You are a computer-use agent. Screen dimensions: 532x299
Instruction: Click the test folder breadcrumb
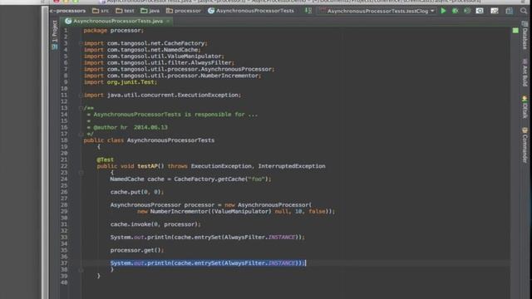pyautogui.click(x=125, y=11)
